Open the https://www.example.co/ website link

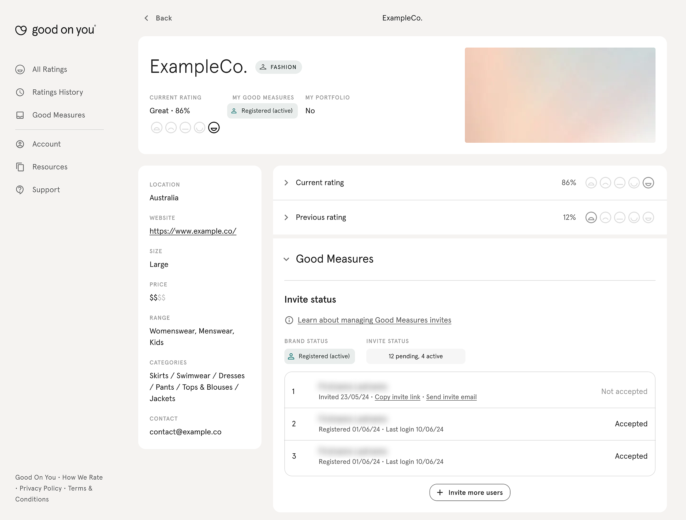[x=193, y=231]
